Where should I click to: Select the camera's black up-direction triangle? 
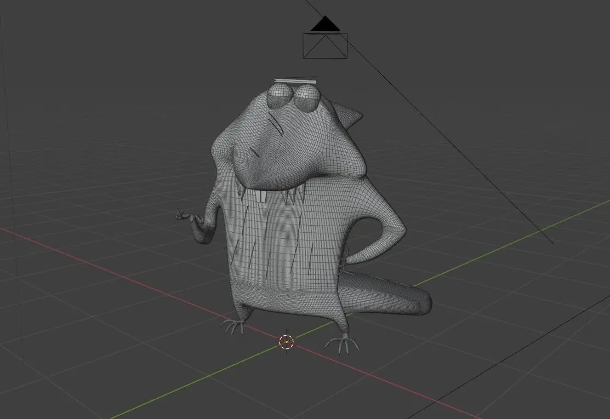tap(325, 24)
